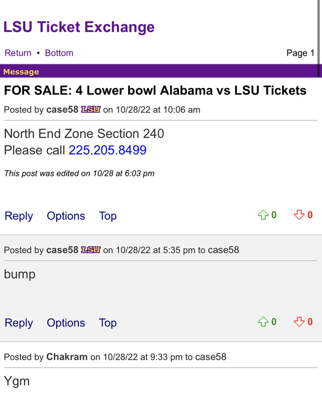Open case58 profile in the bump reply
Screen dimensions: 322x395
tap(62, 250)
